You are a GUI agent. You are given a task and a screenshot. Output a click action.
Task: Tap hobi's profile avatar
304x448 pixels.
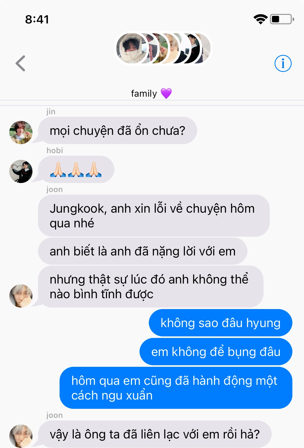pyautogui.click(x=21, y=171)
